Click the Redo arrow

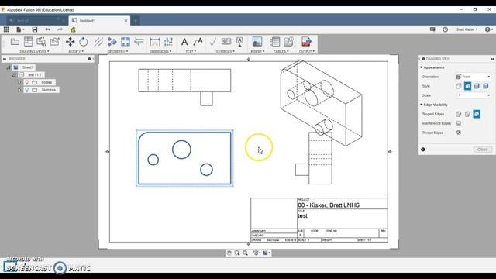pyautogui.click(x=60, y=29)
